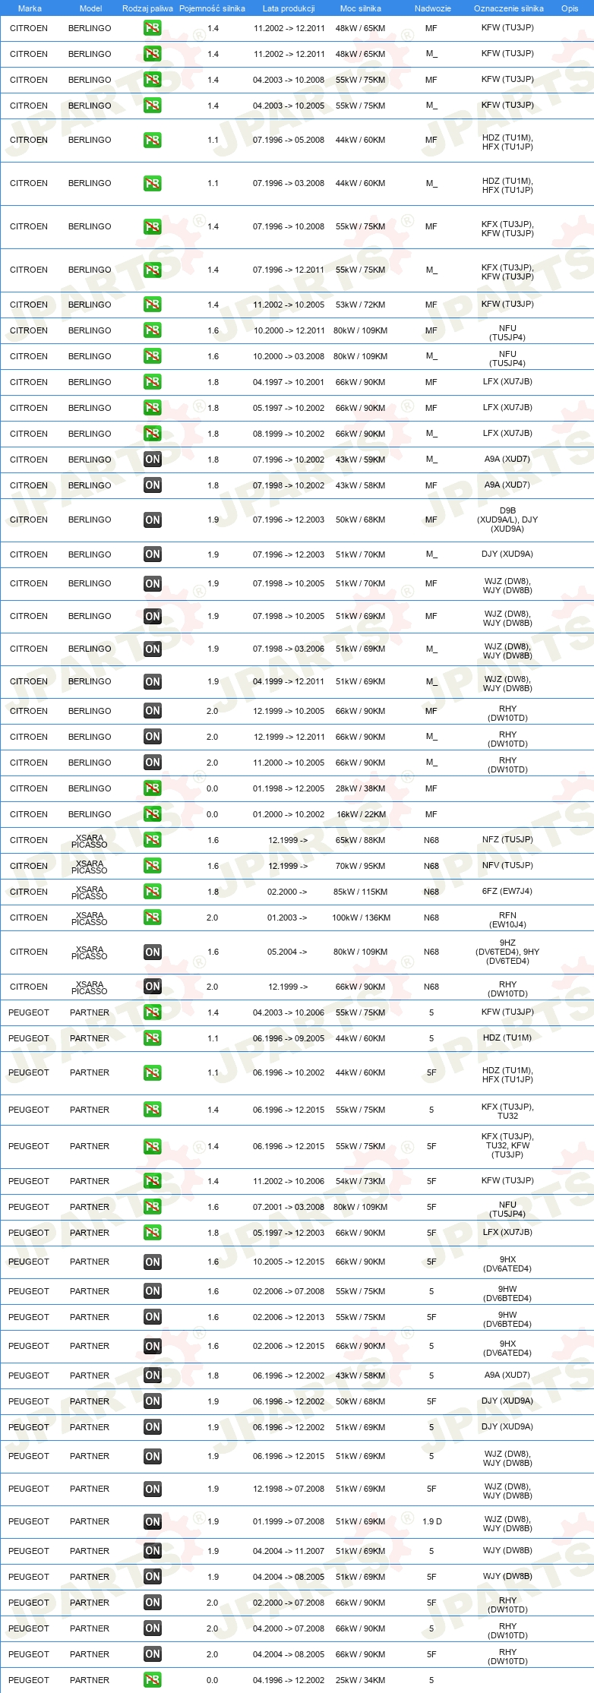The width and height of the screenshot is (594, 1693).
Task: Select production years 05.1997 -> 10.2002
Action: click(x=289, y=408)
